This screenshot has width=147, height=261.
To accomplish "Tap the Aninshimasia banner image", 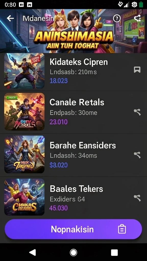I will 73,31.
